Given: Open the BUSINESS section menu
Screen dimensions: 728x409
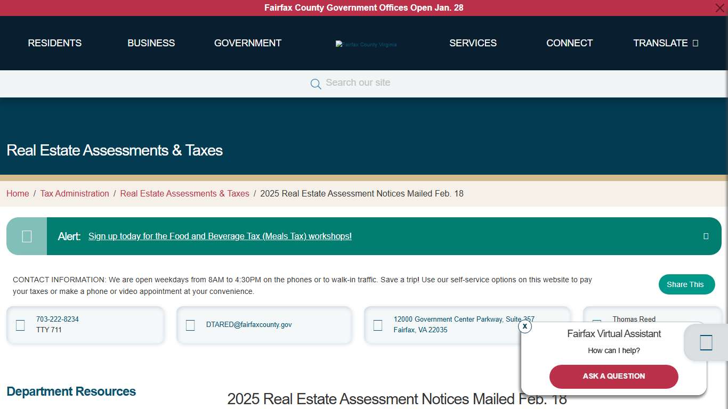Looking at the screenshot, I should tap(151, 43).
